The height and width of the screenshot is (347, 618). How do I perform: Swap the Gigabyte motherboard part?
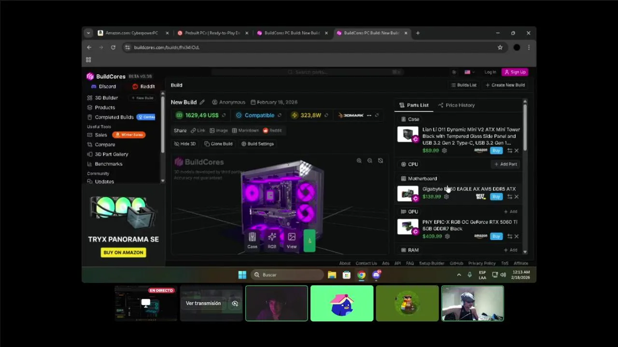pyautogui.click(x=509, y=197)
